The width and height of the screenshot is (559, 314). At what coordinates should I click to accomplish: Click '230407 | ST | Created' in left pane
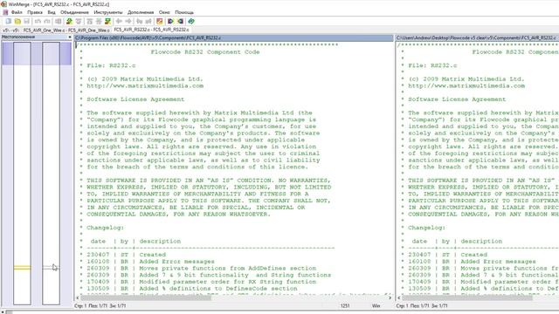pyautogui.click(x=127, y=255)
